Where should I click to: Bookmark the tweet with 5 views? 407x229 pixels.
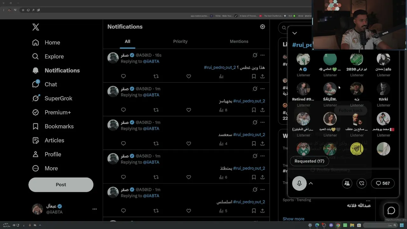254,211
